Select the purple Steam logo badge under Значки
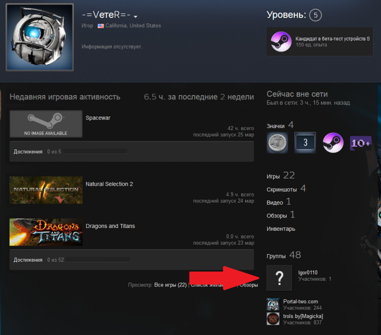381x335 pixels. point(333,143)
